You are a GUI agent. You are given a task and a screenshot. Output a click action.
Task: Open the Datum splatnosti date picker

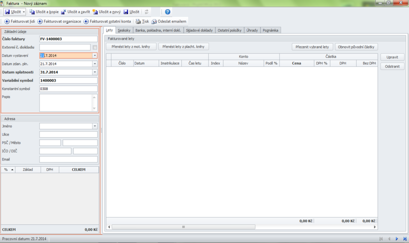[x=95, y=72]
